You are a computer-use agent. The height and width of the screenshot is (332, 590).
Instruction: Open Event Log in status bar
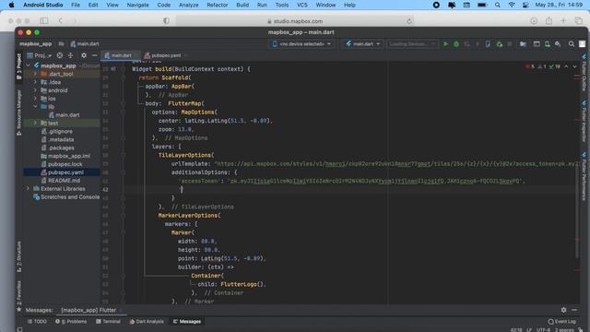(x=562, y=322)
